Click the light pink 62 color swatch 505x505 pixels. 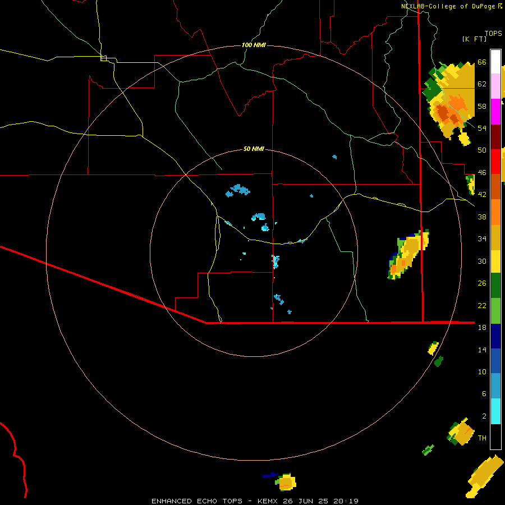495,86
